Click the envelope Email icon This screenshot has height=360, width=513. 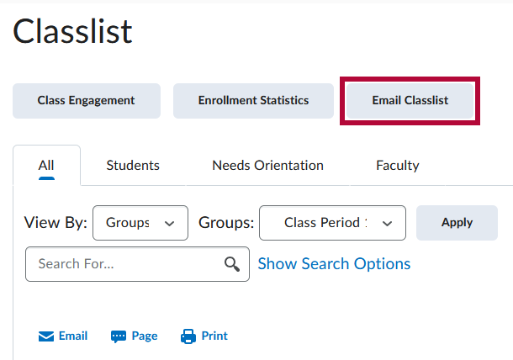(46, 336)
